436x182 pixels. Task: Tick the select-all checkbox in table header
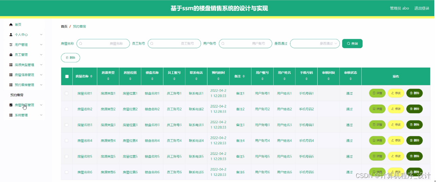[x=67, y=76]
